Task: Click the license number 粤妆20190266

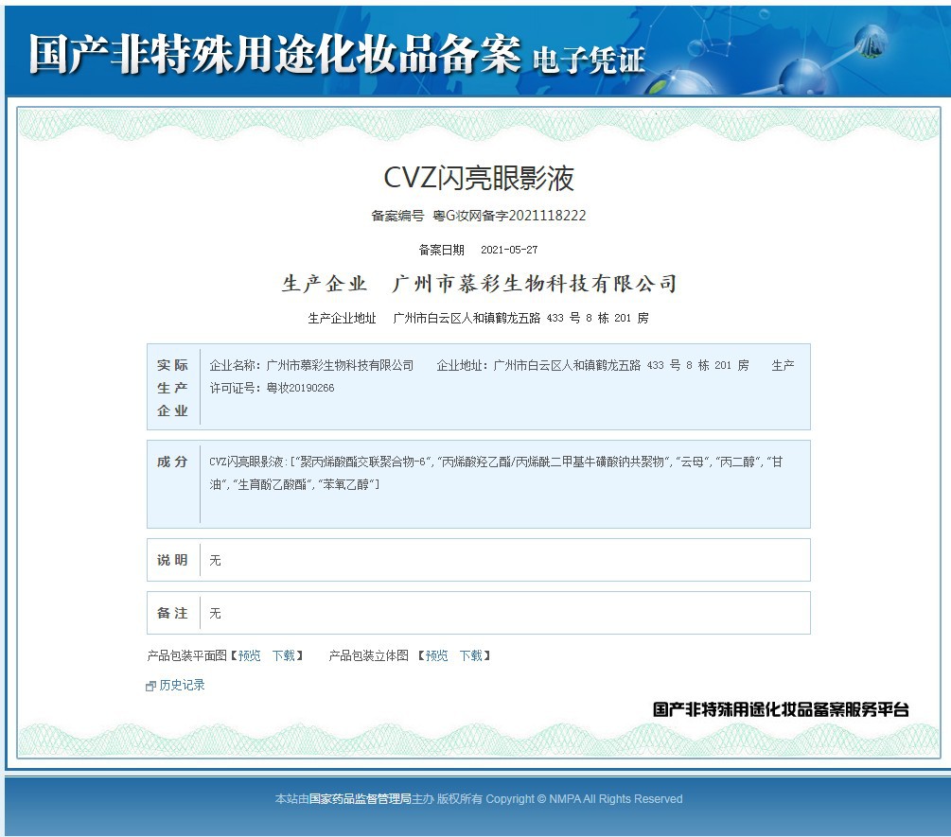Action: (x=300, y=388)
